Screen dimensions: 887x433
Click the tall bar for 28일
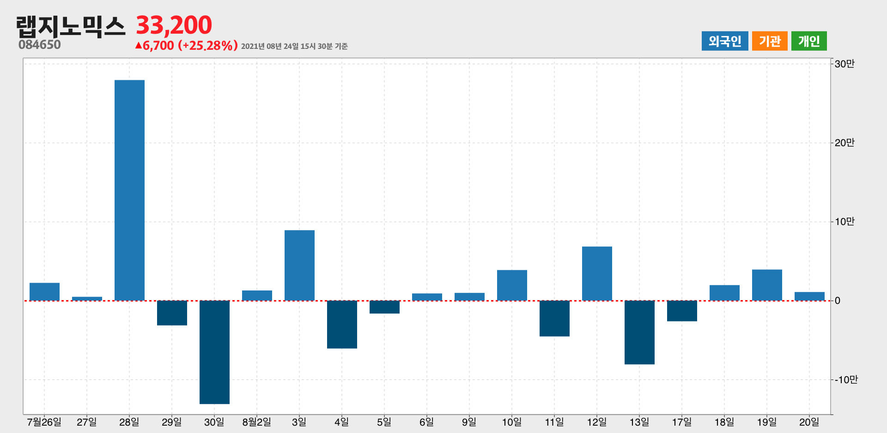click(129, 190)
